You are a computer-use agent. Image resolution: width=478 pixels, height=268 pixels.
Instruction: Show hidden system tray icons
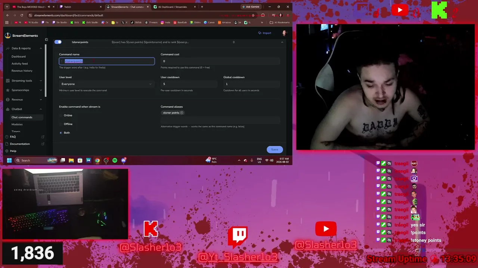(x=239, y=160)
